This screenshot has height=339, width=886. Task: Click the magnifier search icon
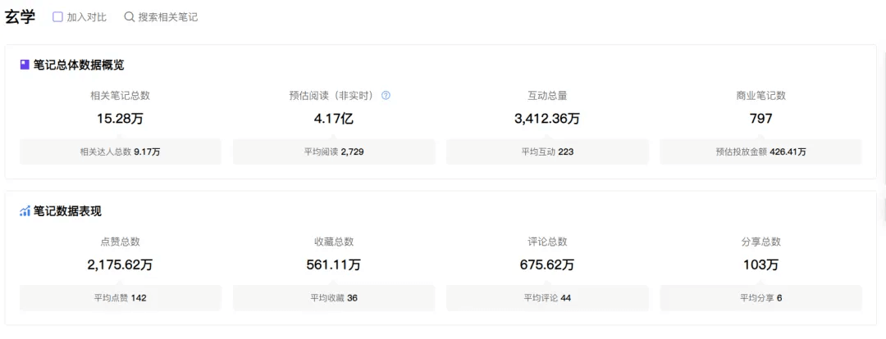(x=129, y=17)
